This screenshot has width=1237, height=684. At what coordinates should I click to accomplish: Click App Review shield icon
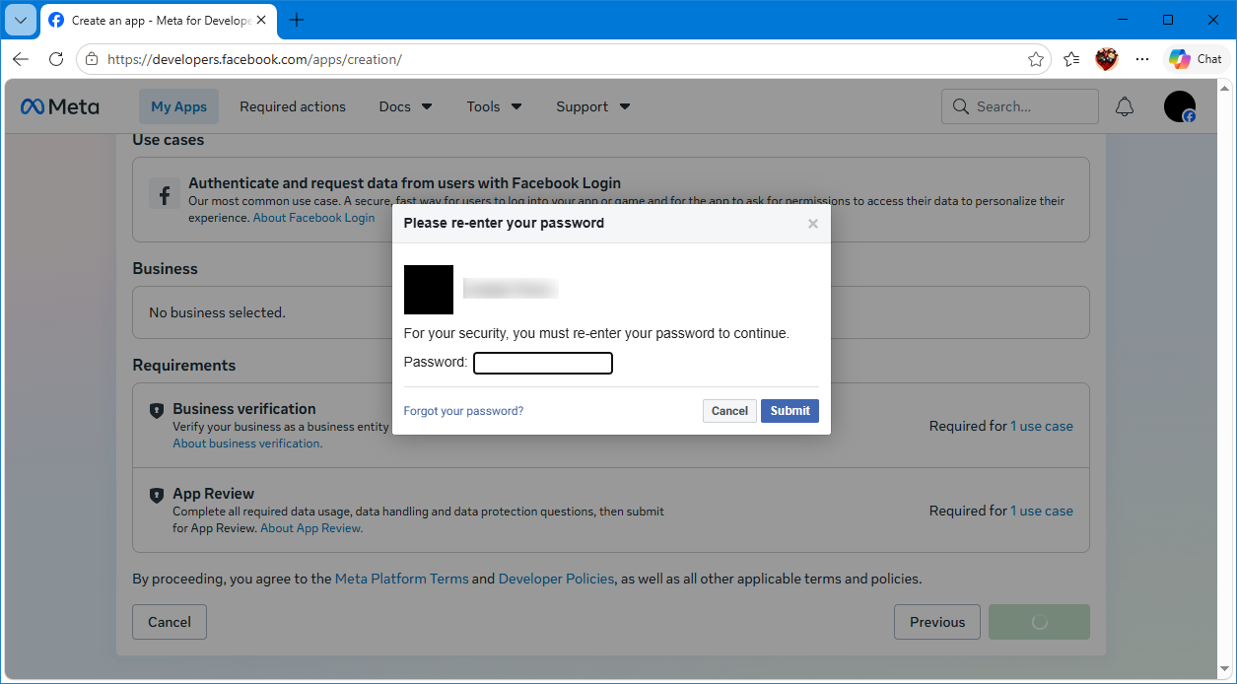click(x=157, y=495)
